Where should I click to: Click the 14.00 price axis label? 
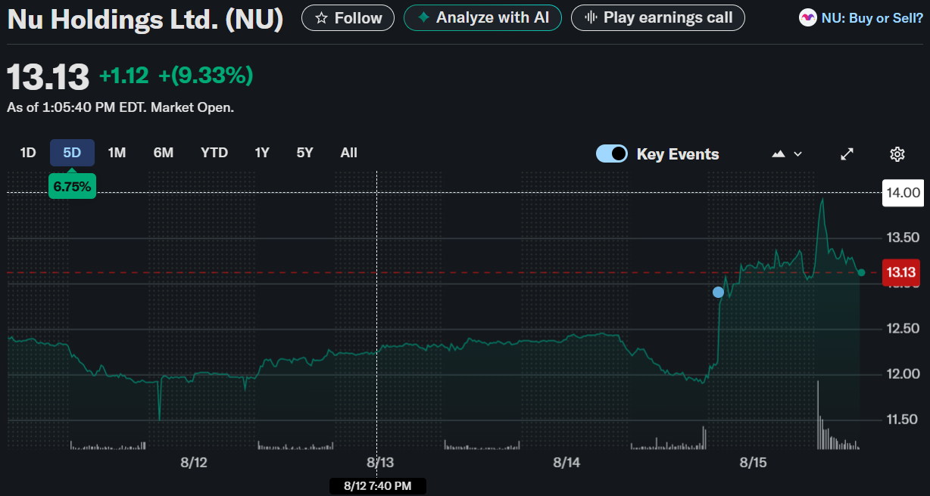point(903,193)
